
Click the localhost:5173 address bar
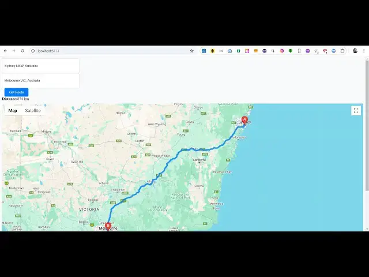(x=113, y=51)
